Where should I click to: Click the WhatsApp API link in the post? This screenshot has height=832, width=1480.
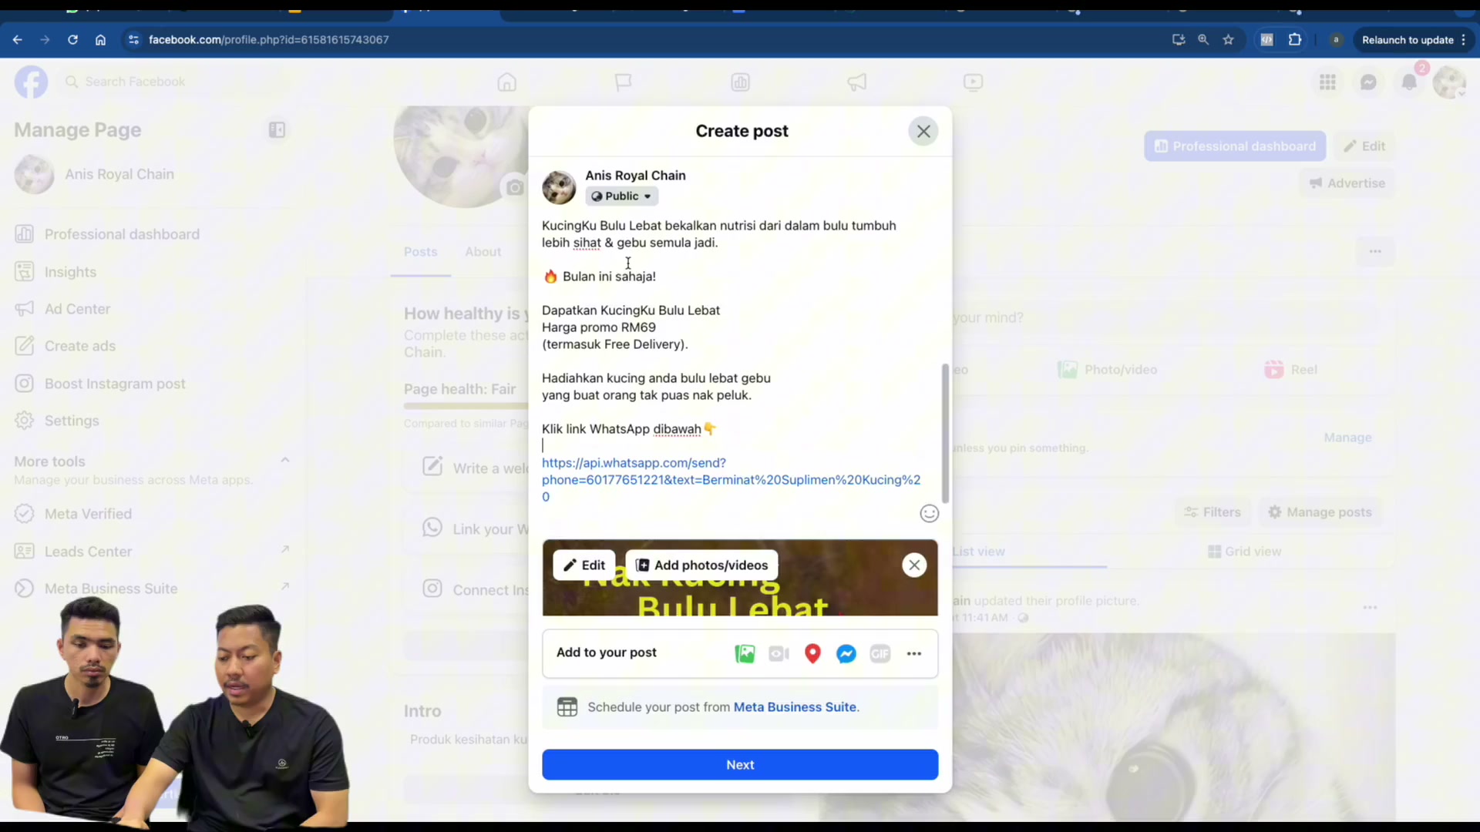click(x=731, y=480)
